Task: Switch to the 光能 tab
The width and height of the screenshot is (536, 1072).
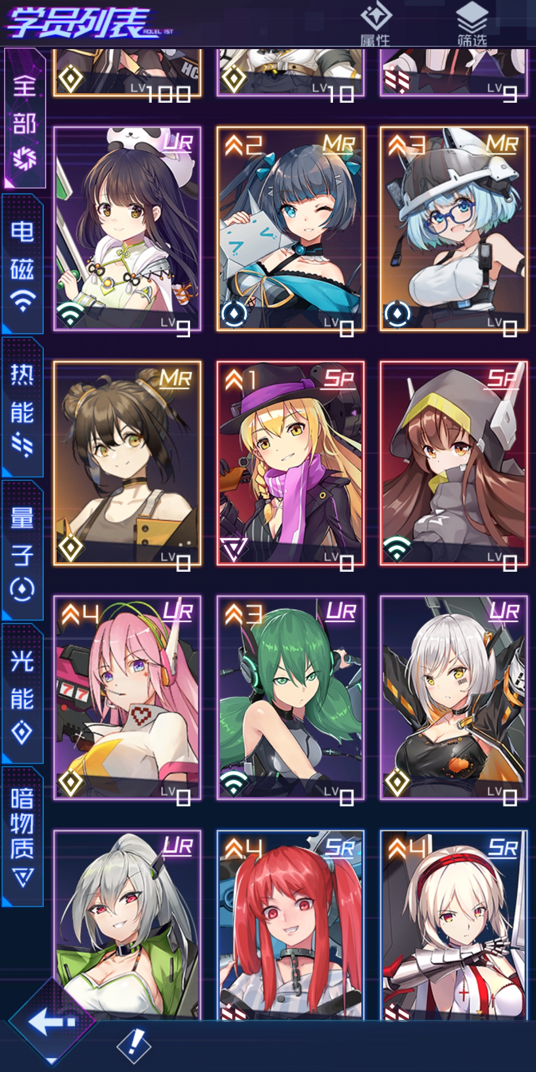Action: pyautogui.click(x=23, y=693)
